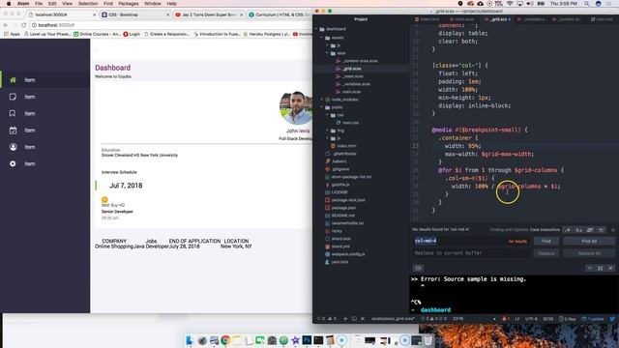Click the calendar icon in dashboard sidebar
This screenshot has height=348, width=619.
coord(13,130)
